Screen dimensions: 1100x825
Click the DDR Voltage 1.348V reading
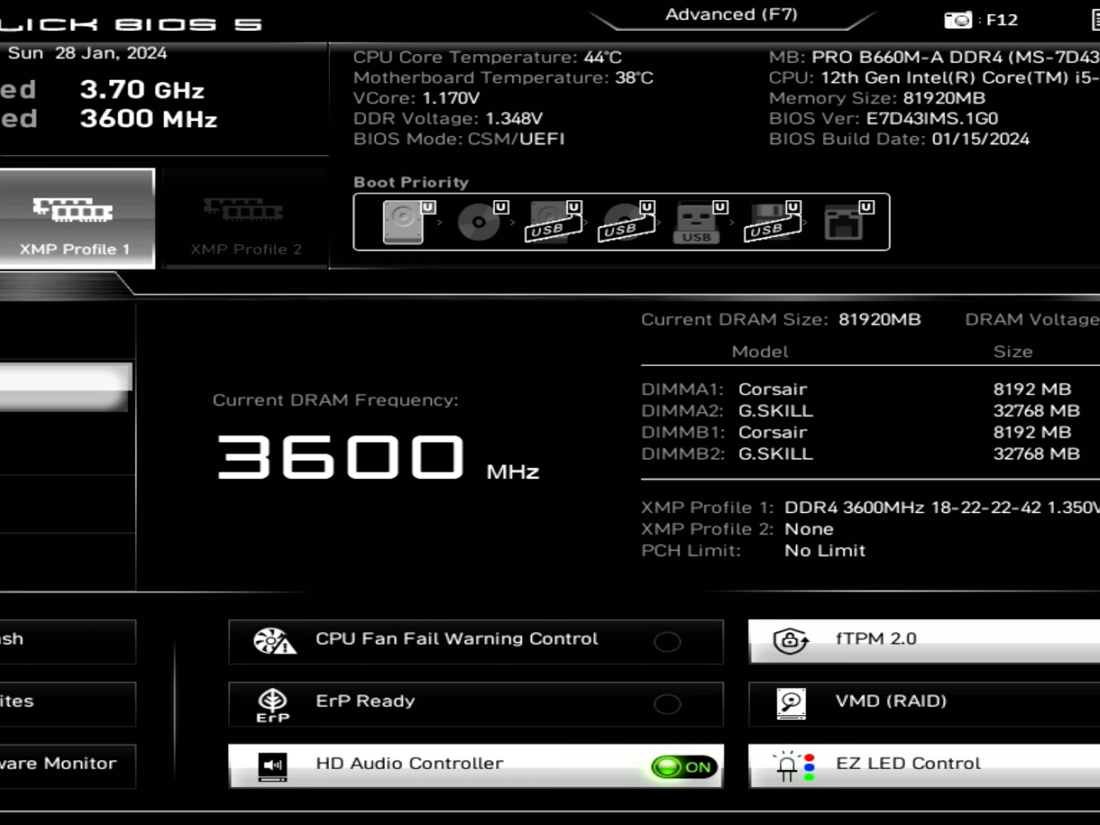pyautogui.click(x=514, y=119)
